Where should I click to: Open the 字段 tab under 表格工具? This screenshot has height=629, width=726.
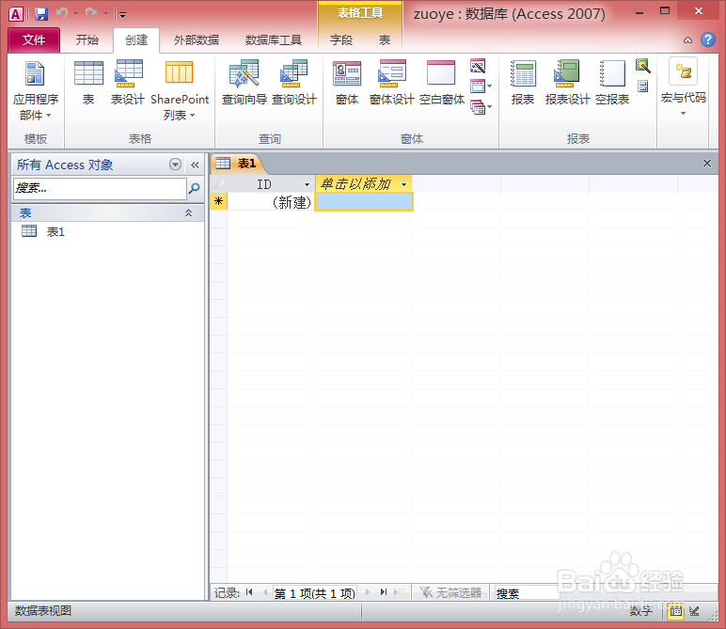coord(341,40)
